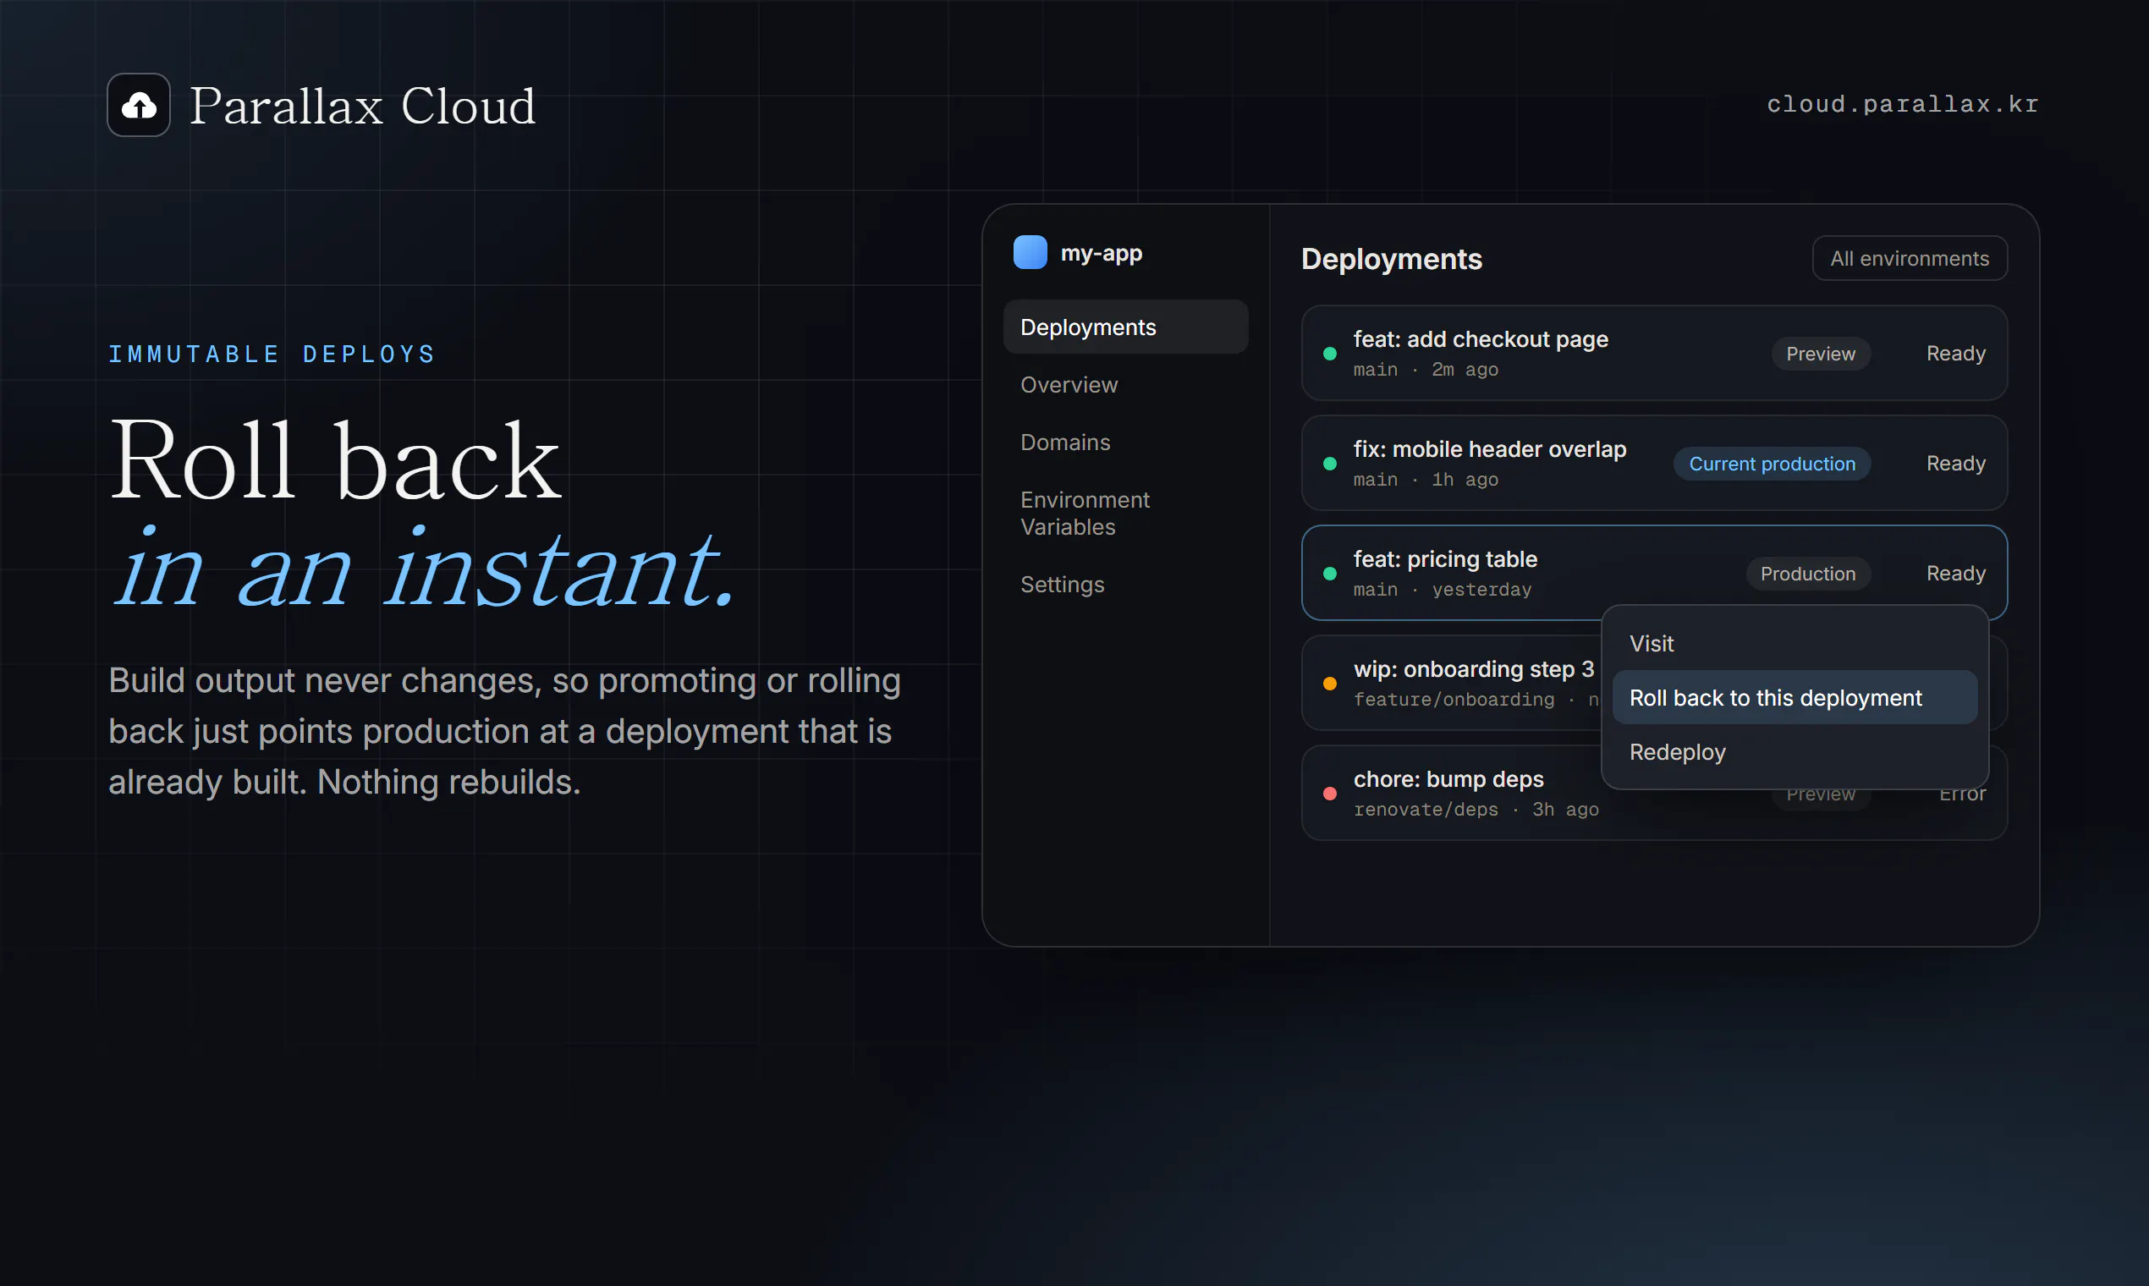The height and width of the screenshot is (1286, 2149).
Task: Click green status dot for mobile header overlap
Action: click(x=1329, y=464)
